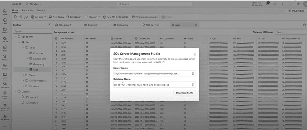Click the Explorer search field
Image resolution: width=307 pixels, height=130 pixels.
point(32,31)
